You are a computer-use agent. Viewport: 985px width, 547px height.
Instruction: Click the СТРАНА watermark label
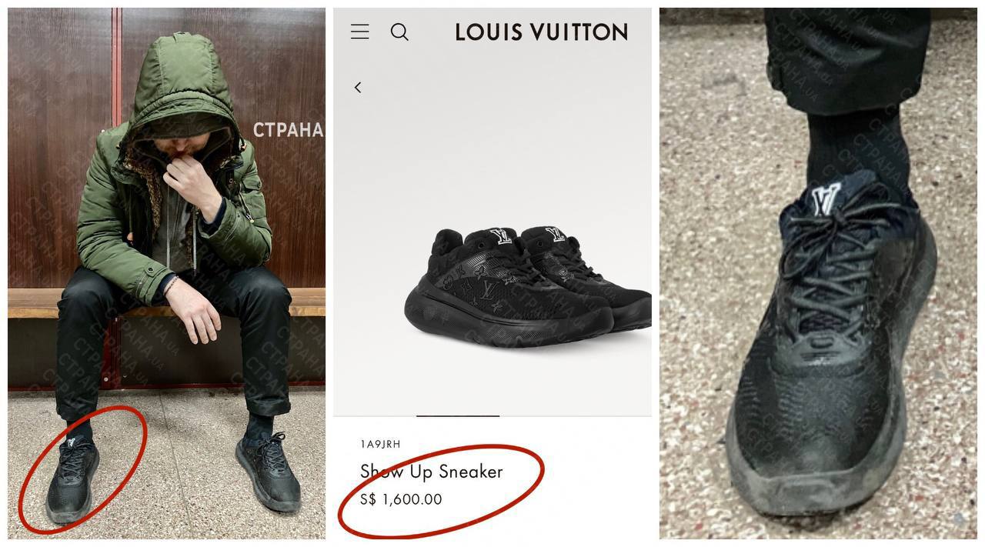coord(288,130)
